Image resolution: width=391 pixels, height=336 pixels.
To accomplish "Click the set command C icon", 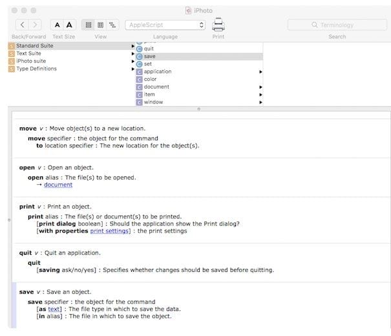I will [x=140, y=65].
